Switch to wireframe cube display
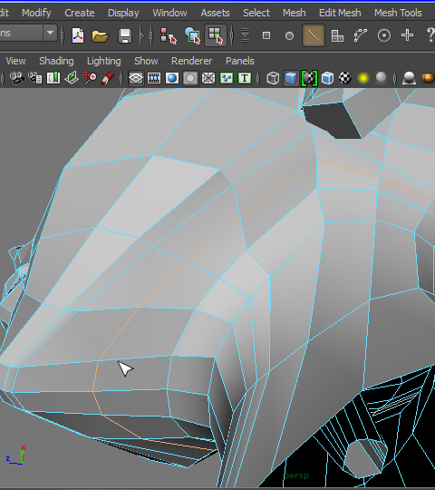 [x=273, y=78]
